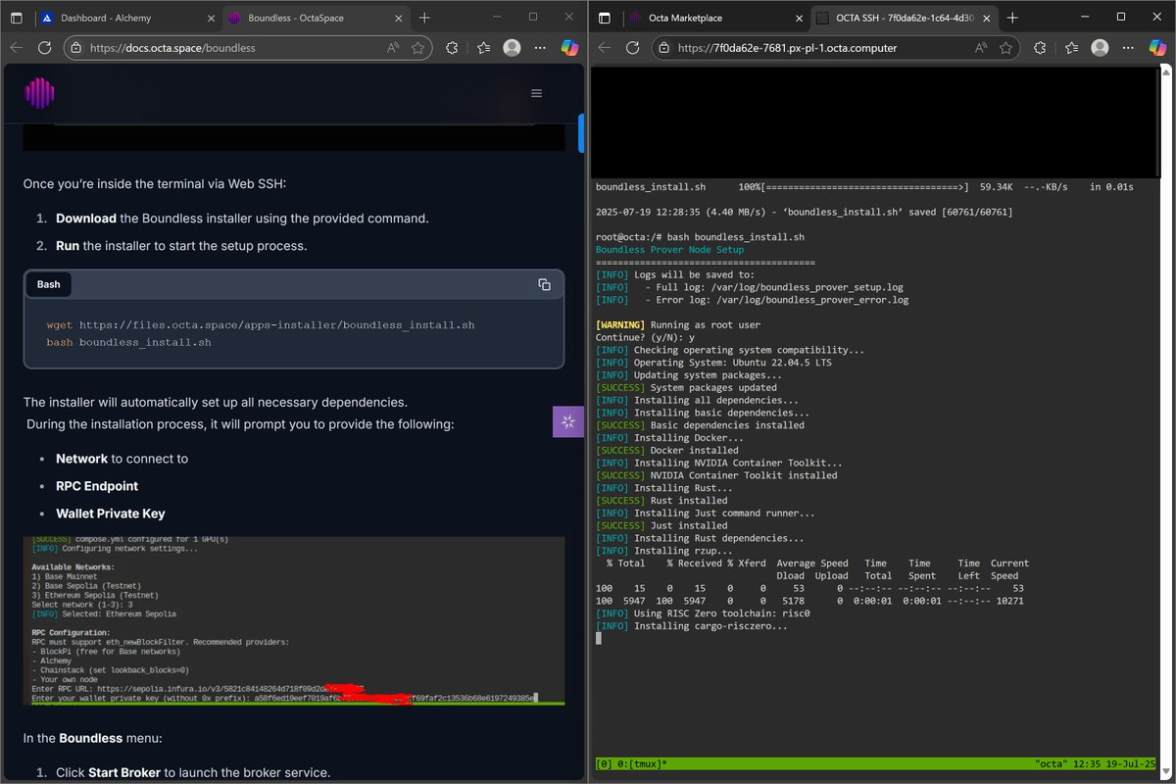
Task: Click 'Operating System: Ubuntu 22.04.5 LTS' line
Action: click(713, 363)
